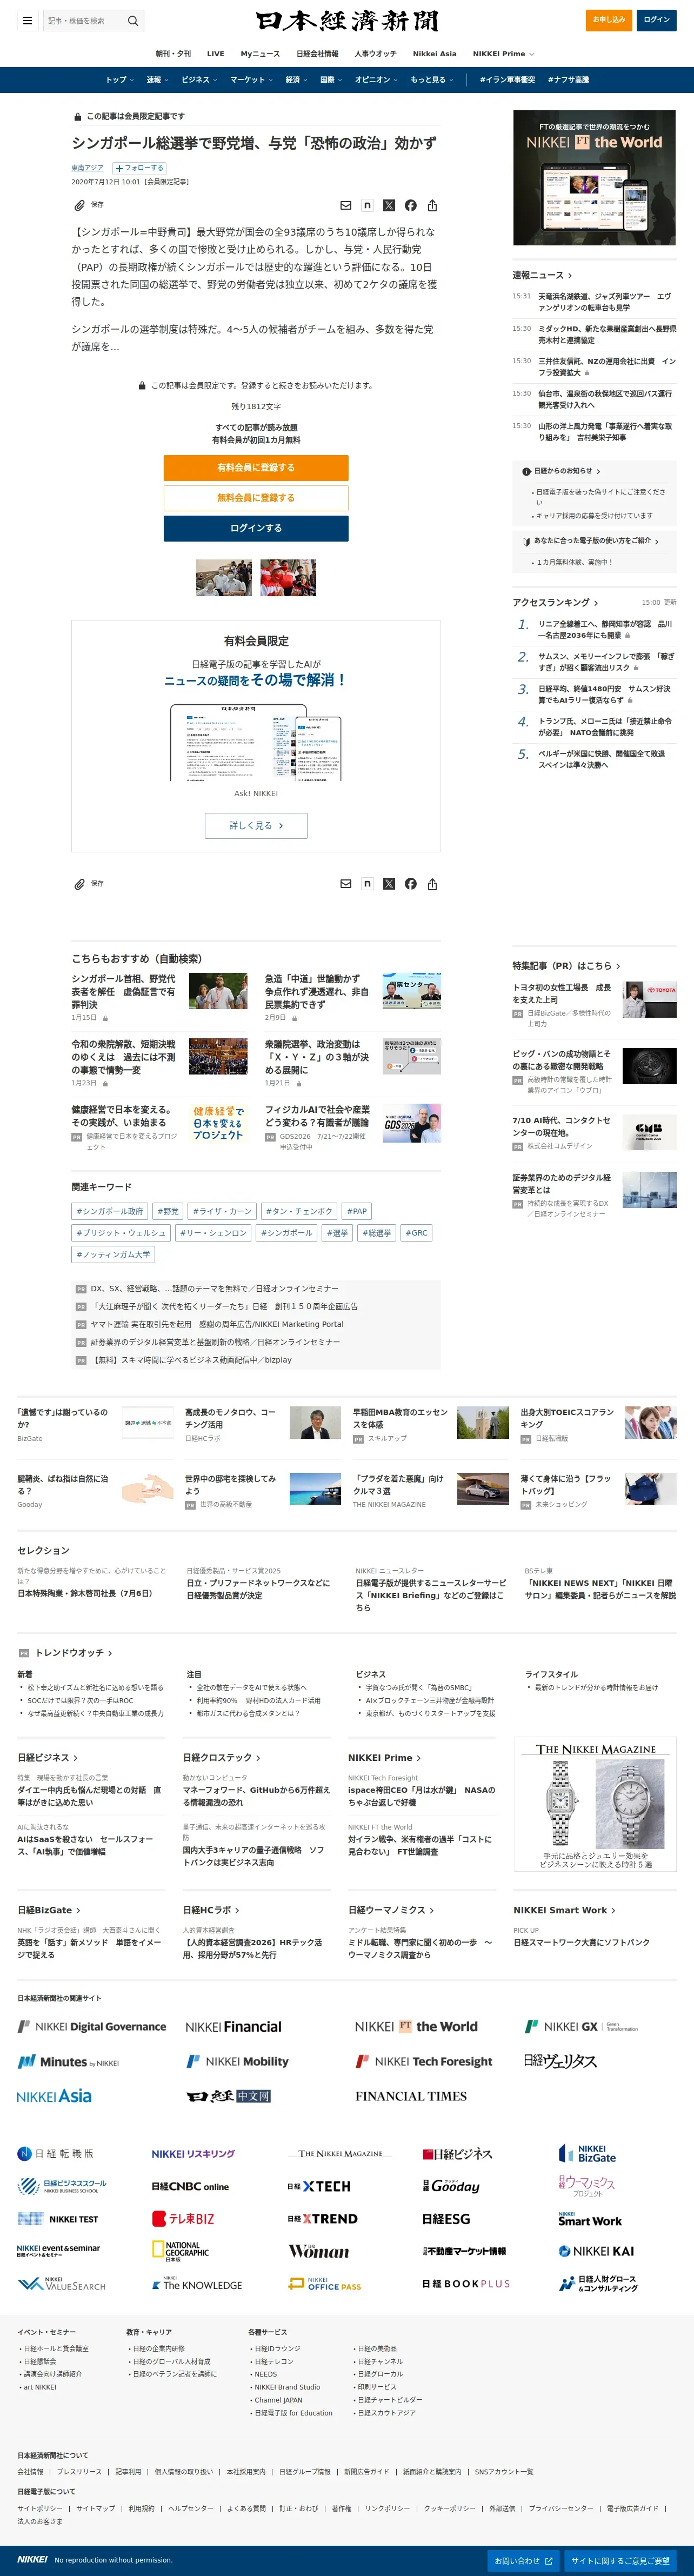This screenshot has height=2576, width=694.
Task: Open the 日経XTECH logo link
Action: [319, 2186]
